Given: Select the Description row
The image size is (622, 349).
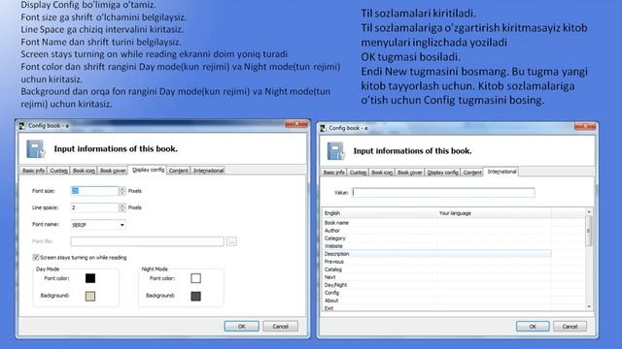Looking at the screenshot, I should click(437, 254).
